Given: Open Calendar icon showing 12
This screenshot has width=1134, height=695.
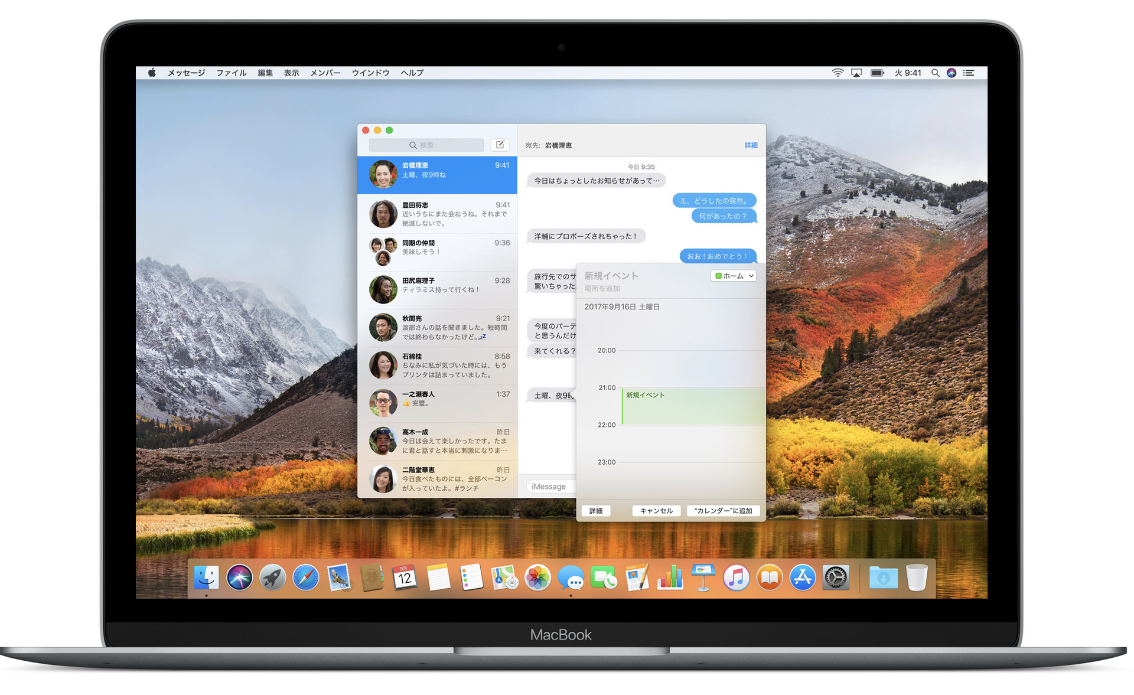Looking at the screenshot, I should tap(405, 577).
